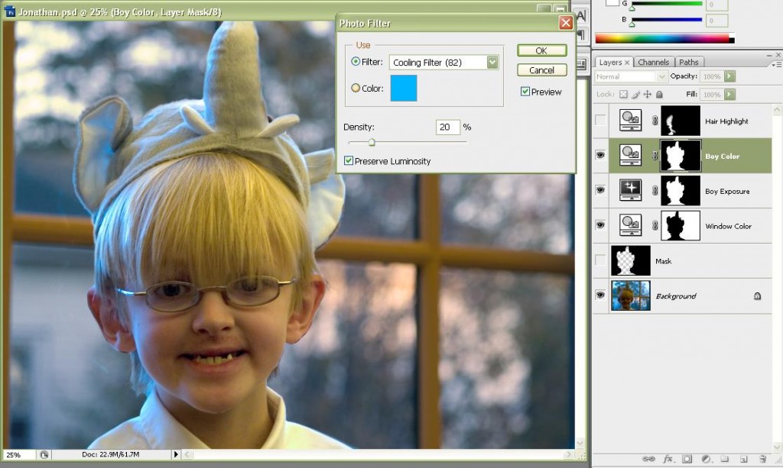Select the Hair Highlight layer mask thumbnail
The width and height of the screenshot is (783, 468).
[681, 121]
